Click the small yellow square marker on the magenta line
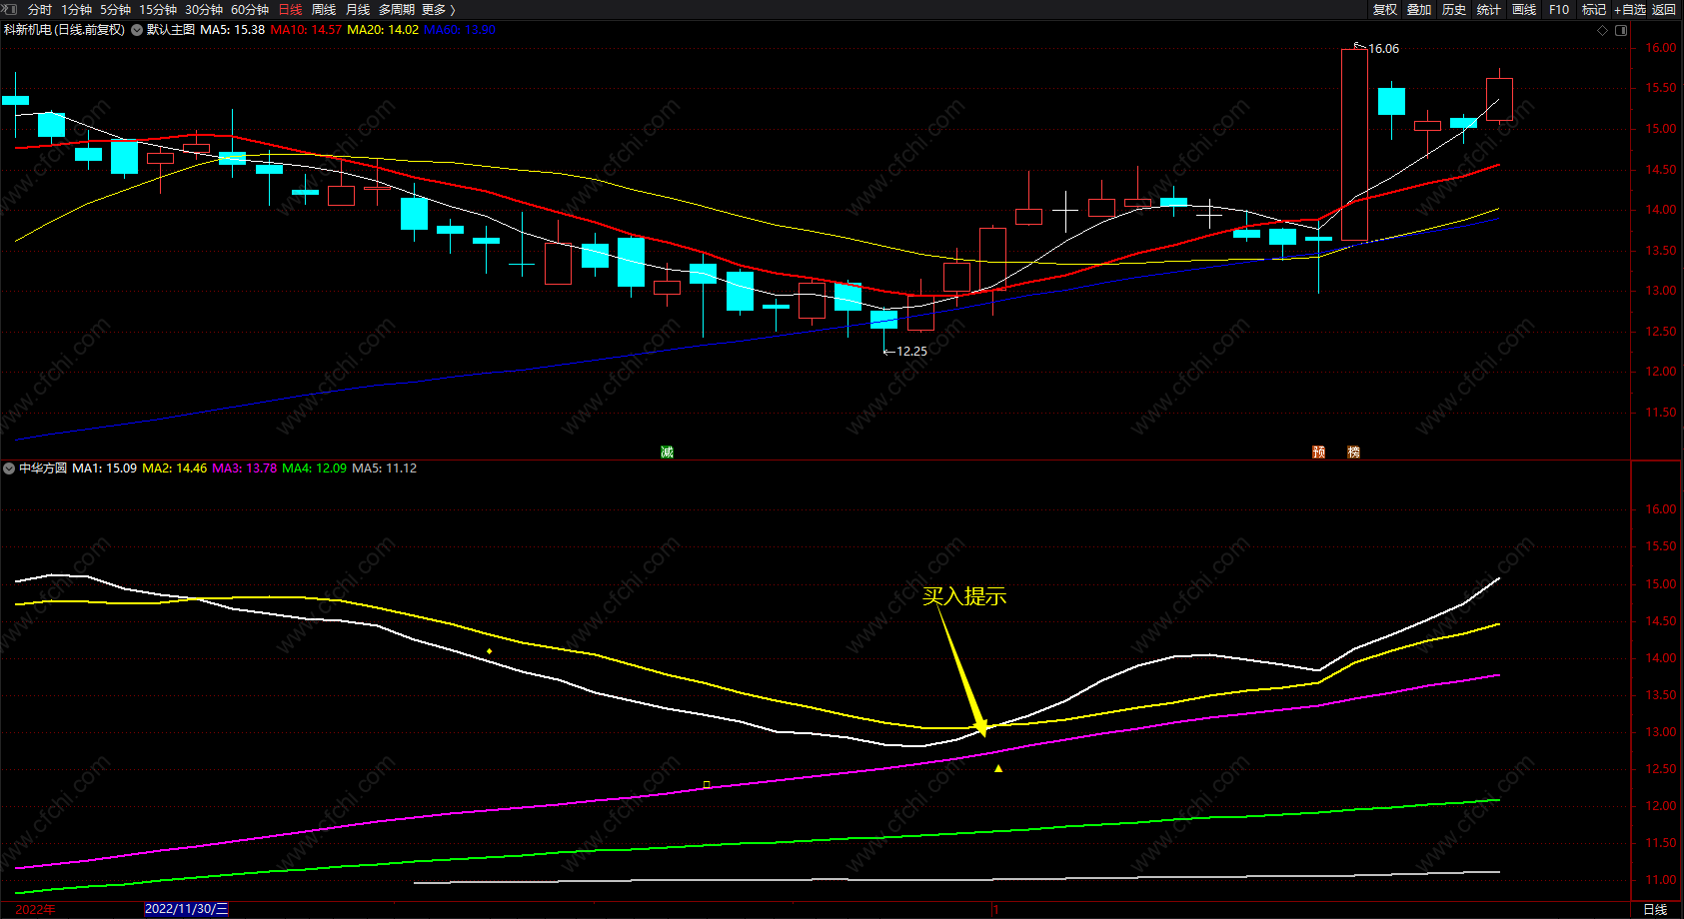This screenshot has height=919, width=1684. click(707, 785)
